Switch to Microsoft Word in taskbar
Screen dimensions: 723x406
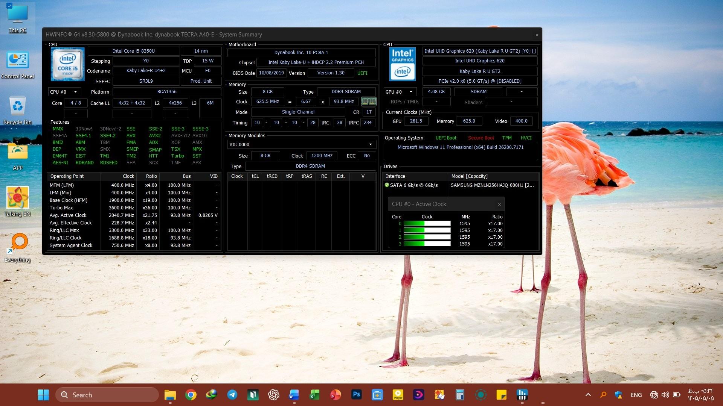pos(294,395)
